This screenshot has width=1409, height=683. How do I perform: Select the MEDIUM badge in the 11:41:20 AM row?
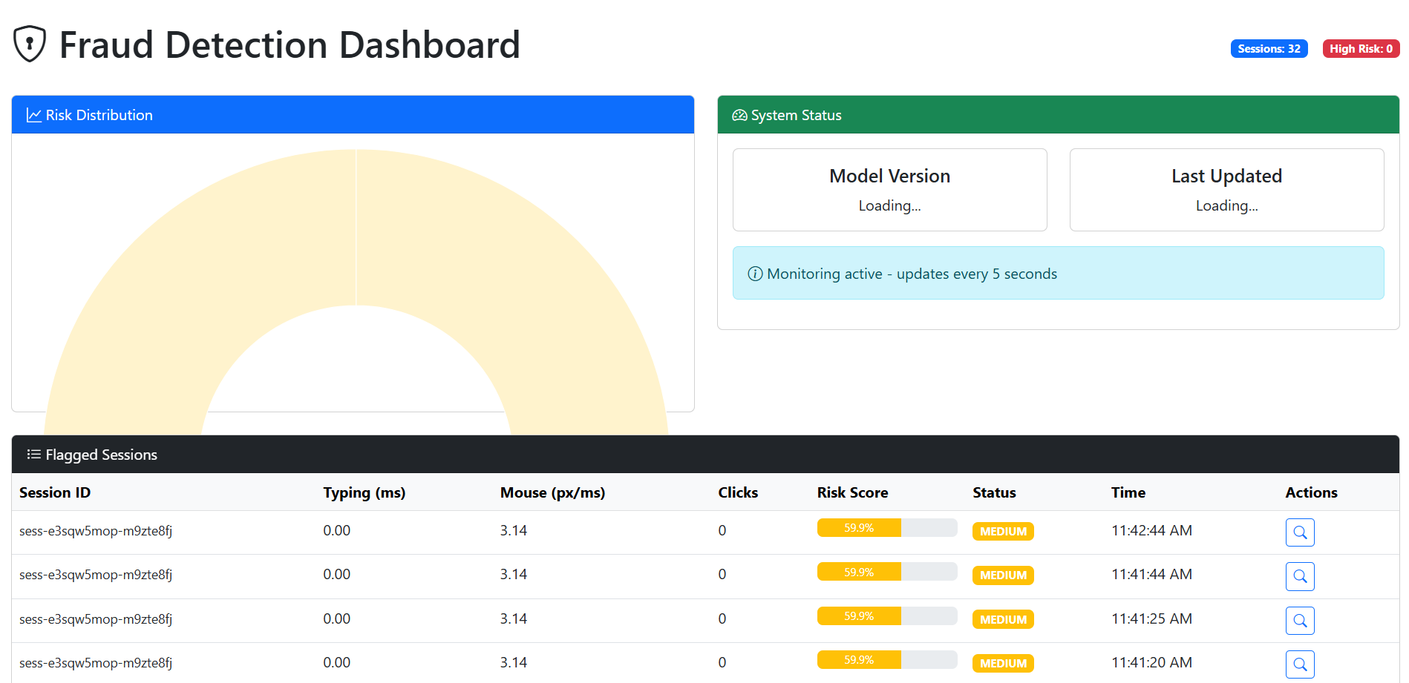pos(1003,664)
